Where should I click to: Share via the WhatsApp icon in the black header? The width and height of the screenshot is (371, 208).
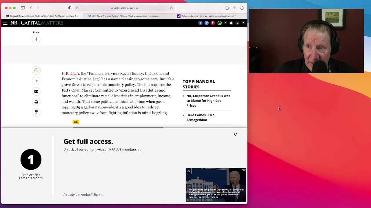[219, 23]
